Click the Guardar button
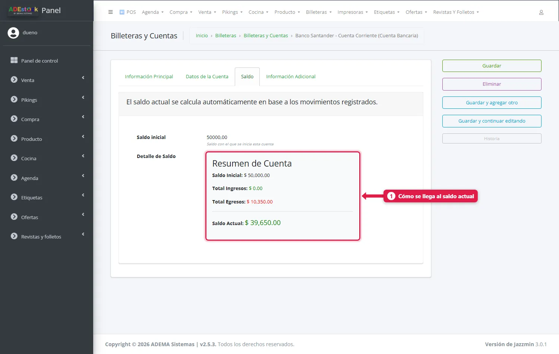Screen dimensions: 559x354 [x=492, y=66]
